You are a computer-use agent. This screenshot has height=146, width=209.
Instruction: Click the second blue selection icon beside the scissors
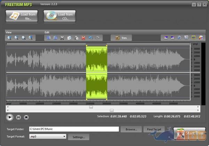pyautogui.click(x=55, y=38)
